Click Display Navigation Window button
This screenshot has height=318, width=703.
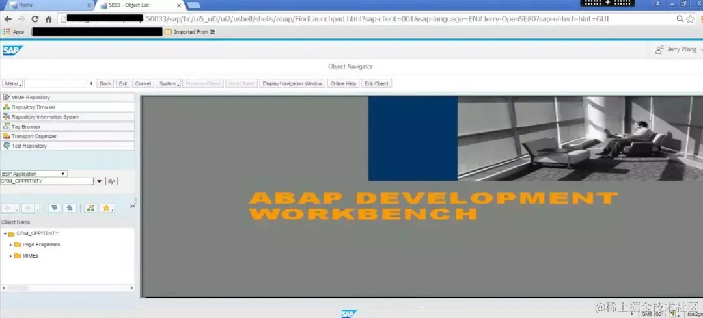tap(292, 83)
